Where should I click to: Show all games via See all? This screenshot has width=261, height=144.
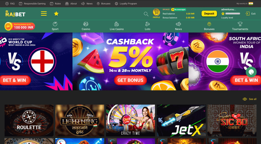pos(250,99)
